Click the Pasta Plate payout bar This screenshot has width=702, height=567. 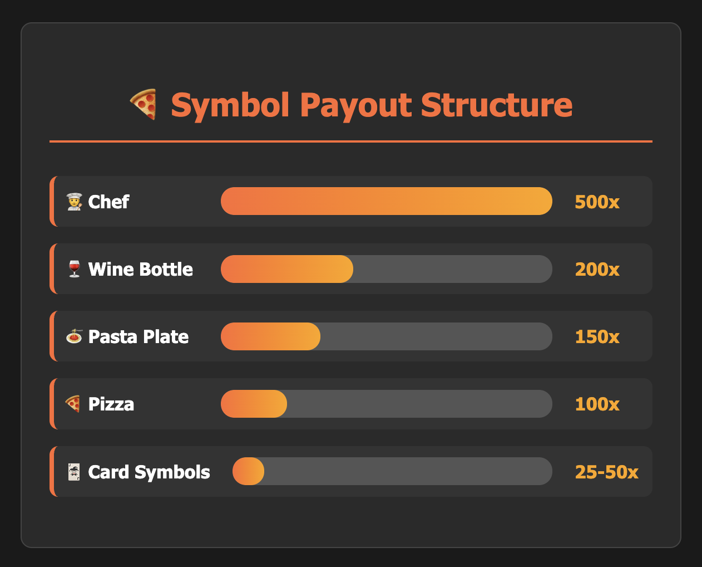pos(386,337)
